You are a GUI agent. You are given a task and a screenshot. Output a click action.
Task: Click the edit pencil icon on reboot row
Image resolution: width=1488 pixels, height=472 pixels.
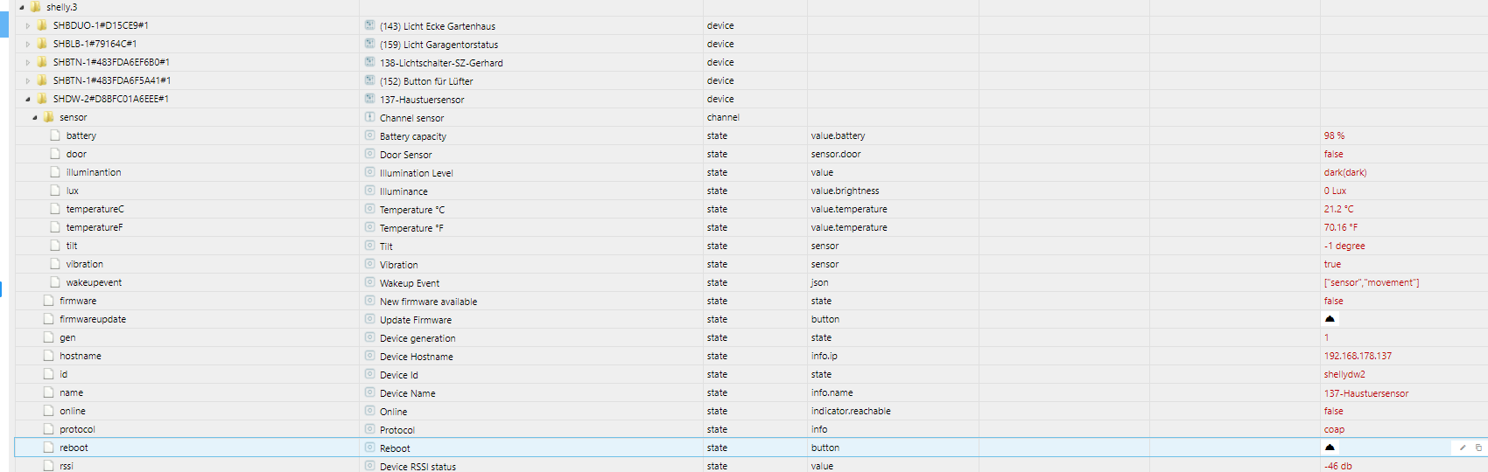1463,448
